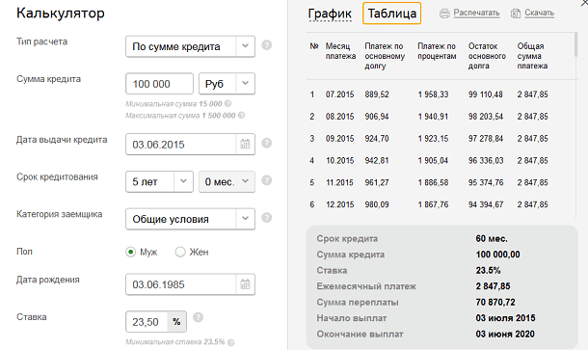This screenshot has width=588, height=350.
Task: Click the monthly payment value in summary
Action: click(493, 286)
